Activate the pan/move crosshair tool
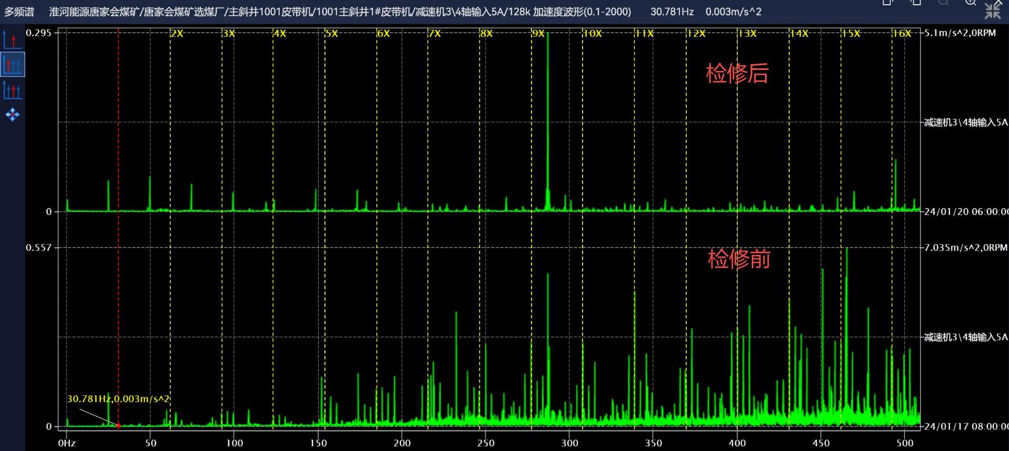 pos(12,115)
